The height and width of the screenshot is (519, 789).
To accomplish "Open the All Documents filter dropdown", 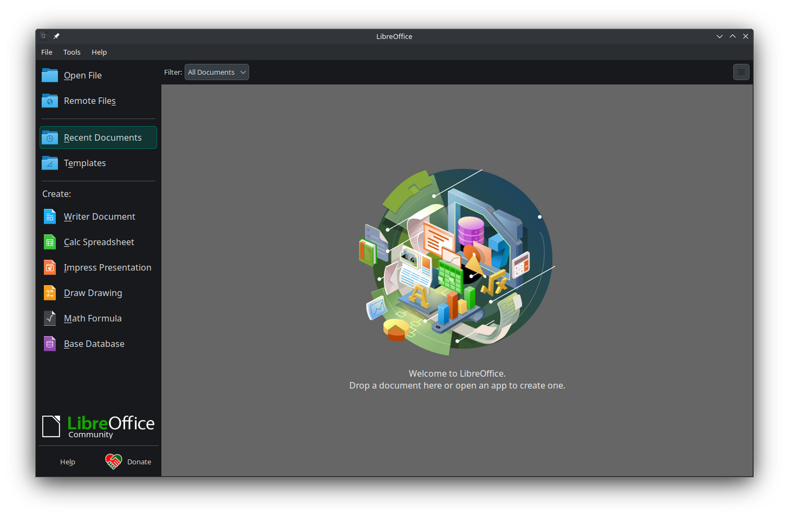I will (x=216, y=71).
